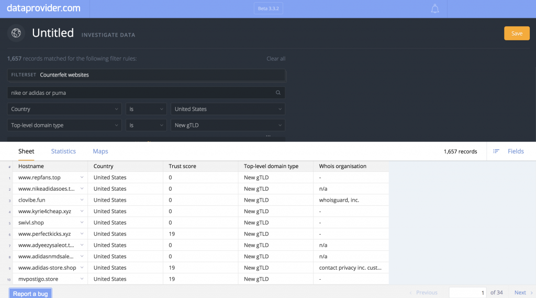Viewport: 536px width, 298px height.
Task: Expand the www.adidasnmdsale row chevron
Action: coord(82,256)
